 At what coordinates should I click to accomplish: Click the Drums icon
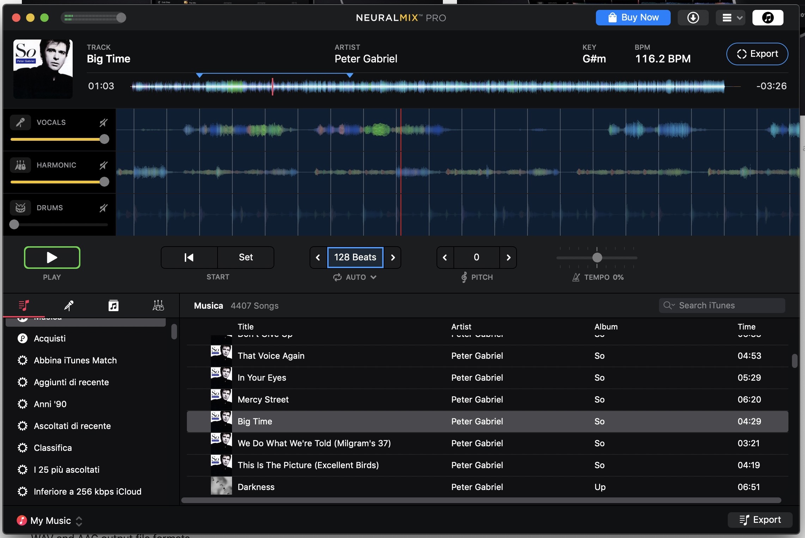(20, 208)
